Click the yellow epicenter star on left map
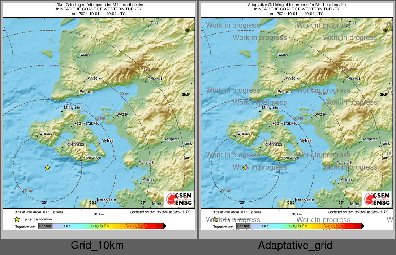 47,168
